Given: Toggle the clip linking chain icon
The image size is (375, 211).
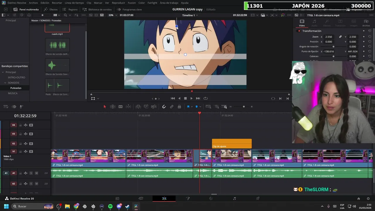Looking at the screenshot, I should point(172,107).
